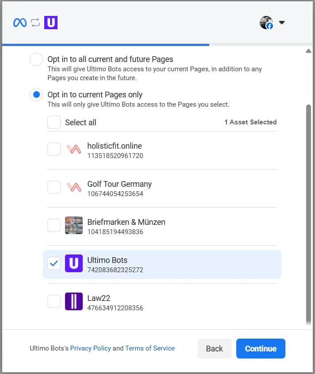This screenshot has height=374, width=315.
Task: Click the vertical scrollbar thumb
Action: (308, 214)
